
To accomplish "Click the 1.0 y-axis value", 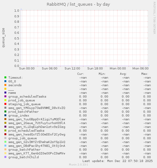I will (x=17, y=11).
